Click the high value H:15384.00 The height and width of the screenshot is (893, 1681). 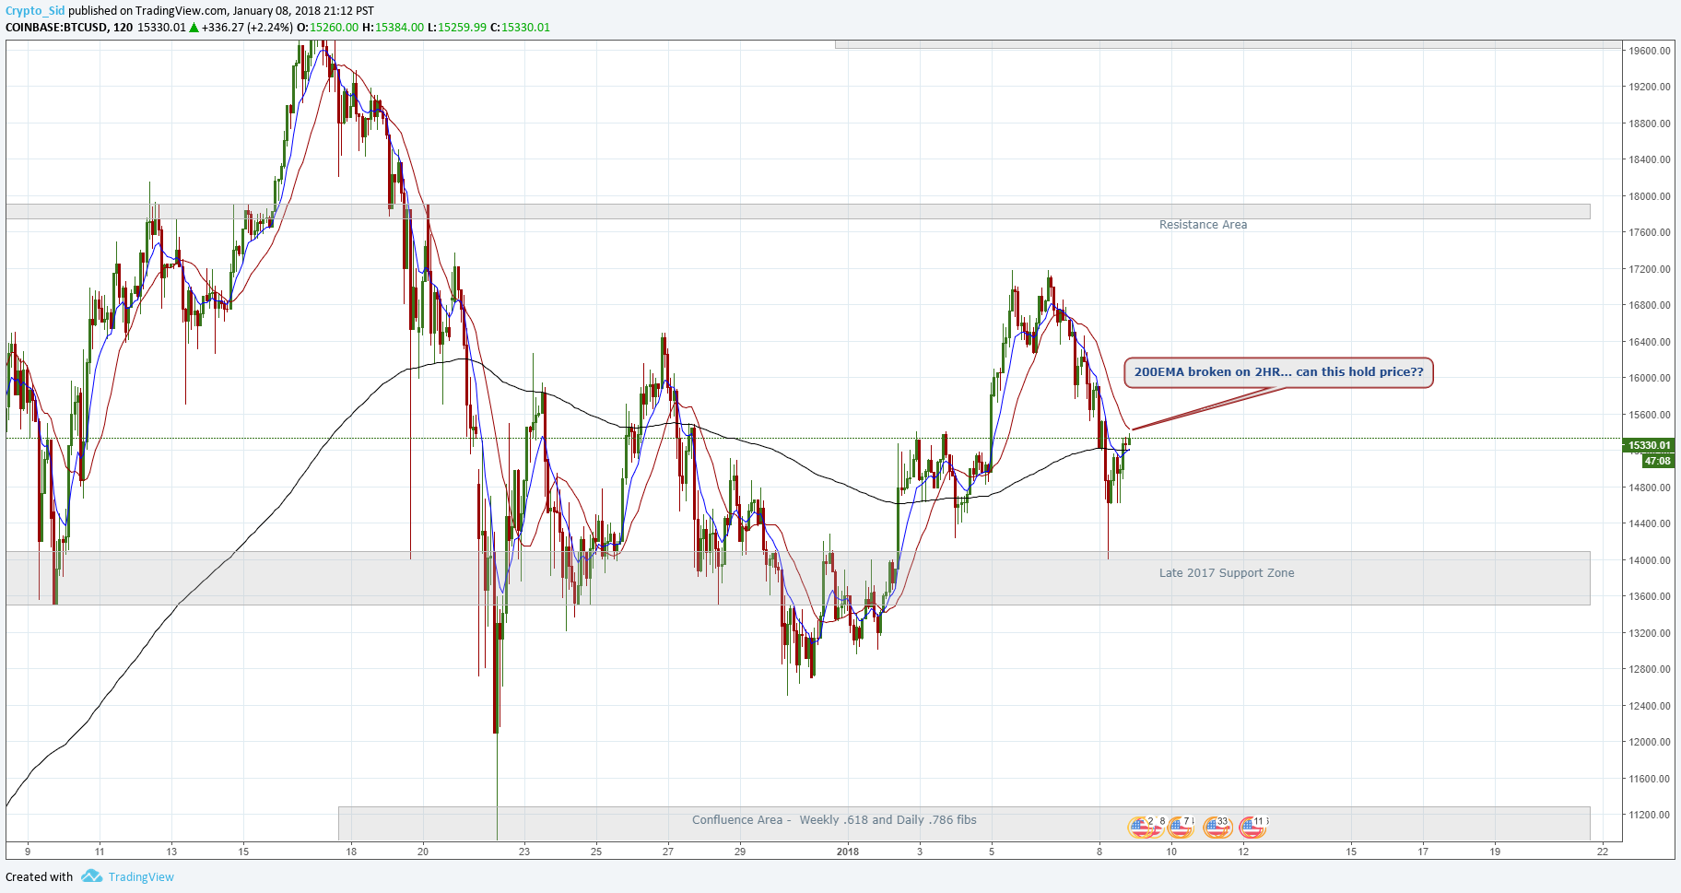coord(393,28)
